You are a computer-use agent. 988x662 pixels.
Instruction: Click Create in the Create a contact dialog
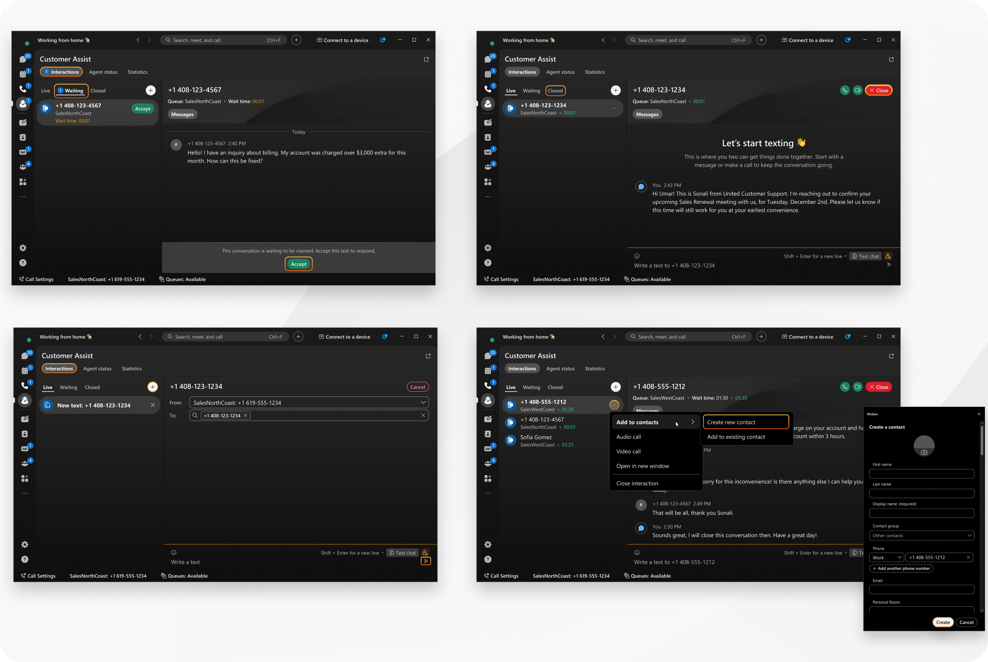pos(943,622)
